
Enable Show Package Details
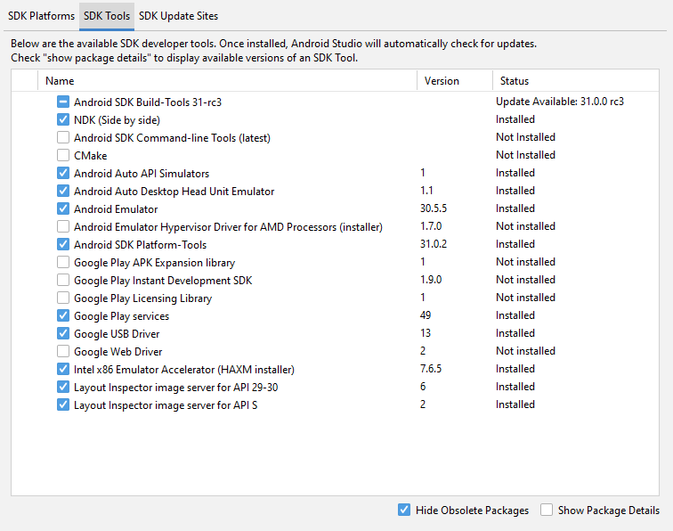coord(547,510)
